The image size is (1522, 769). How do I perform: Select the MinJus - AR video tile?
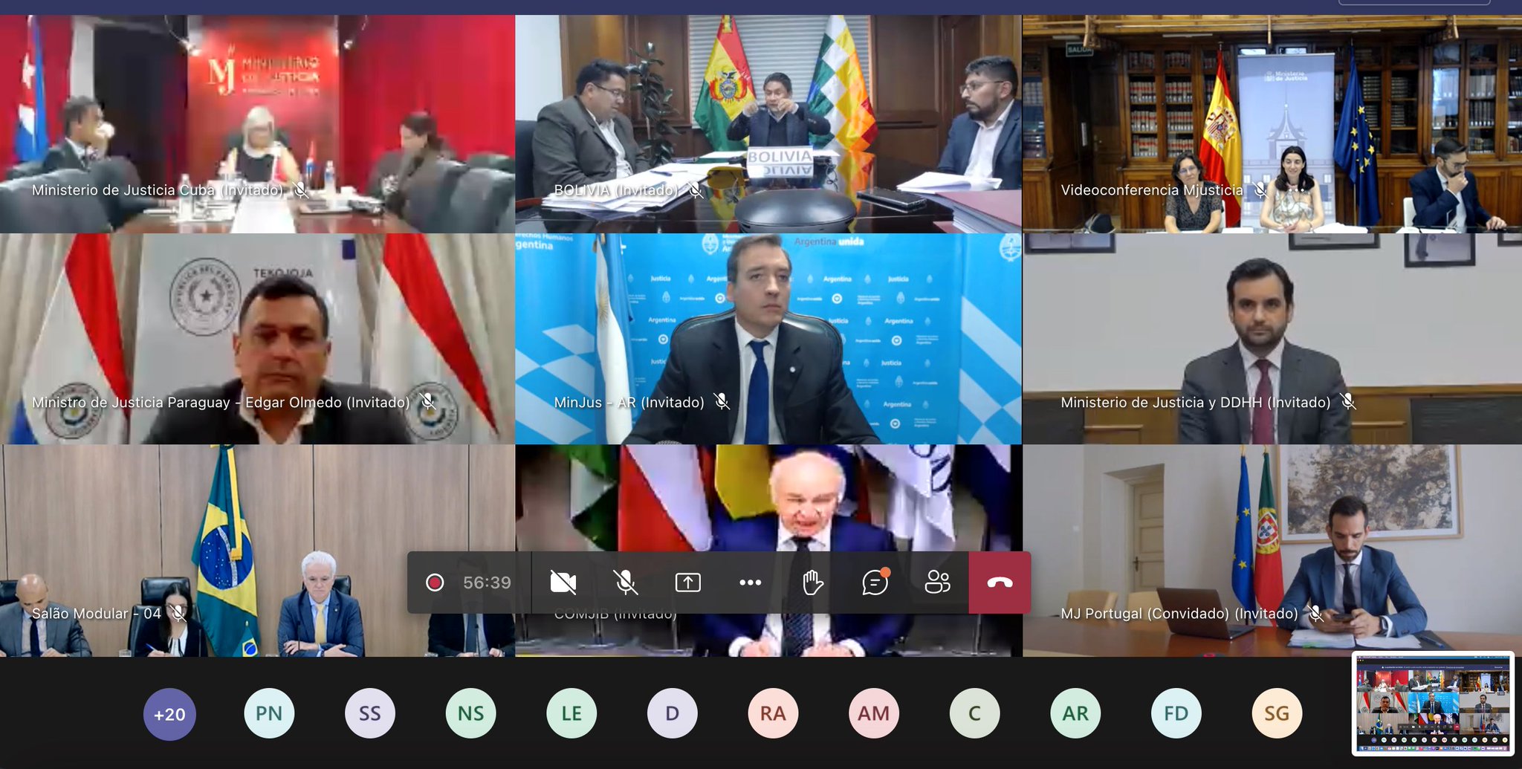(768, 339)
